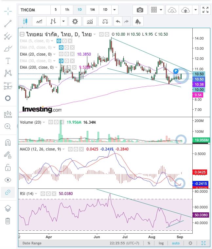Screen dimensions: 212x249
Task: Toggle the log scale option
Action: coord(161,243)
